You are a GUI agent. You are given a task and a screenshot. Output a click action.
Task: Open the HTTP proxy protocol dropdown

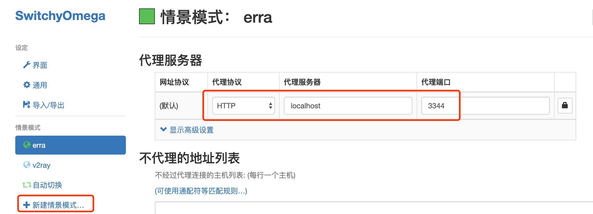pyautogui.click(x=243, y=106)
